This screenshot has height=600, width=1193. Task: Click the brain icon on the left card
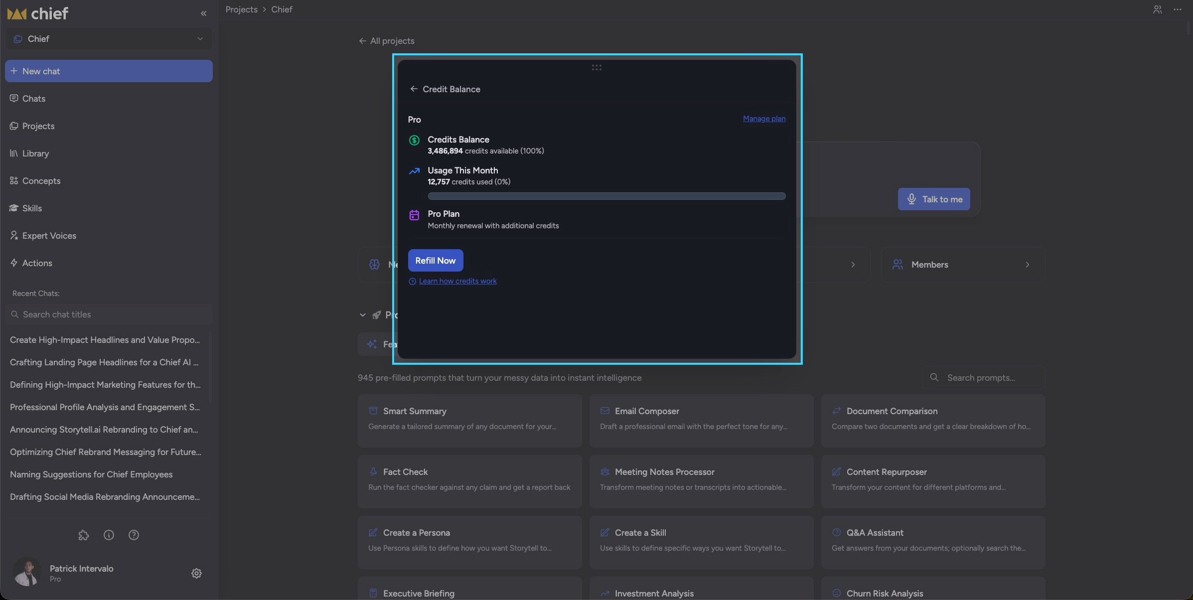(374, 265)
